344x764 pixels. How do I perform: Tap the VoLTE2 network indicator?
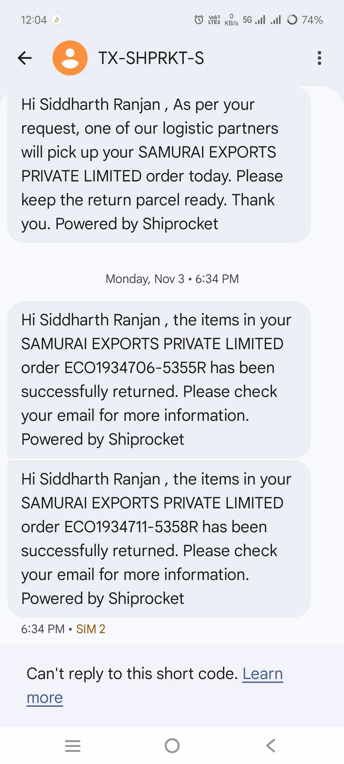(214, 20)
